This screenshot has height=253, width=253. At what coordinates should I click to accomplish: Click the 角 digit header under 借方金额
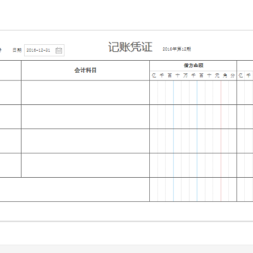coord(225,75)
